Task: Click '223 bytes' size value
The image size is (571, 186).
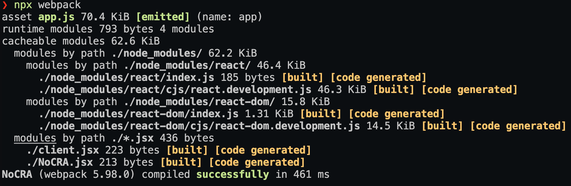Action: pos(133,150)
